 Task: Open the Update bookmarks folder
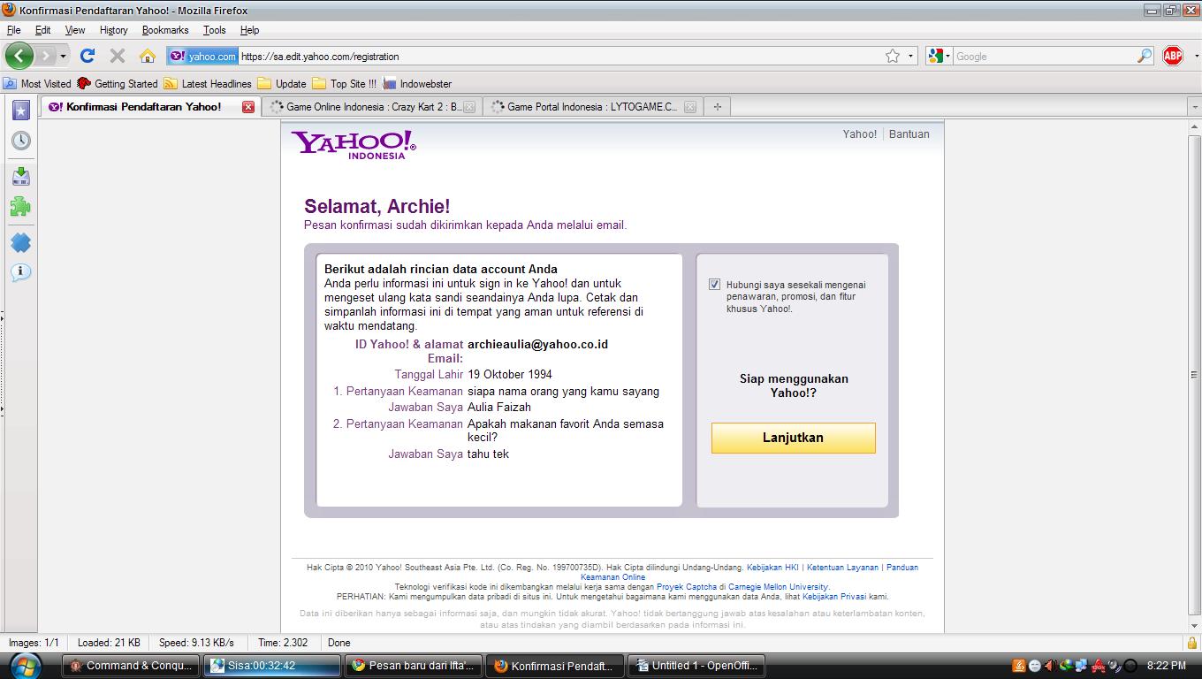click(x=282, y=84)
